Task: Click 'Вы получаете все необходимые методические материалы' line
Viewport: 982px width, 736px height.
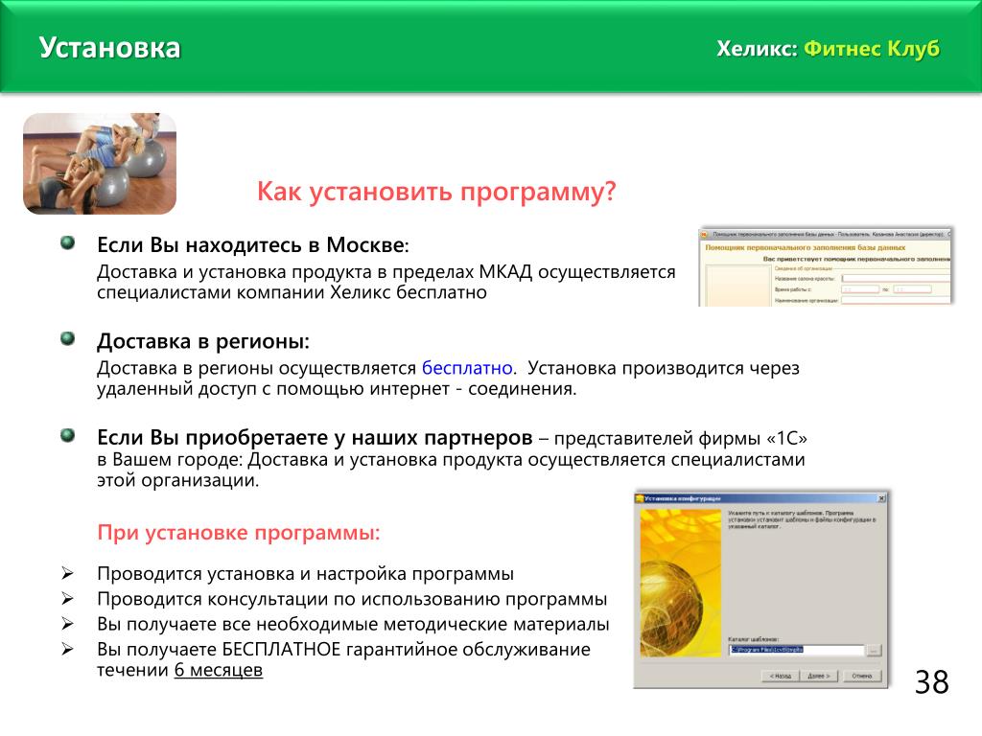Action: pos(353,624)
